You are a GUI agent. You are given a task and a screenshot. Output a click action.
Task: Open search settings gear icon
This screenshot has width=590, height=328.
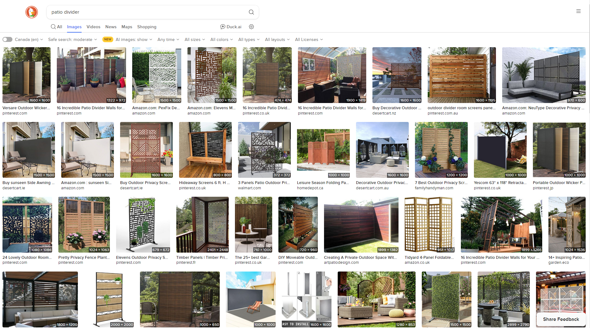(251, 27)
